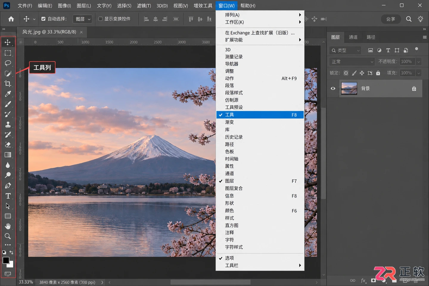Image resolution: width=429 pixels, height=286 pixels.
Task: Click the pixel layer filter icon
Action: tap(370, 50)
